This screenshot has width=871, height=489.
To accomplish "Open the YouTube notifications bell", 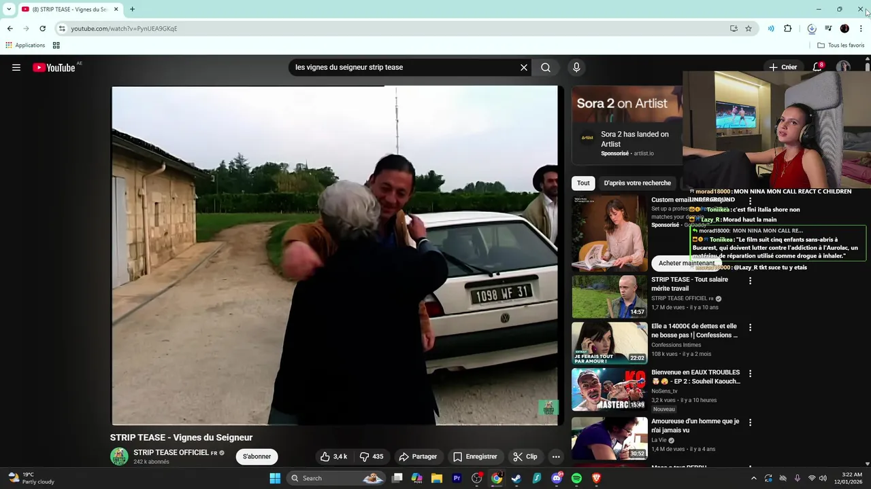I will [x=818, y=67].
